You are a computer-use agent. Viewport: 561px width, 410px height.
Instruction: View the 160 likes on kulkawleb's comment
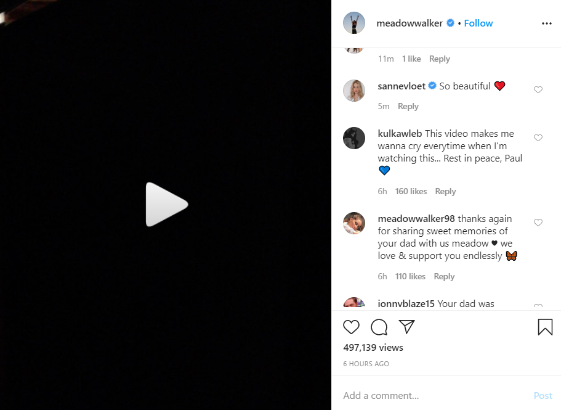pos(411,192)
